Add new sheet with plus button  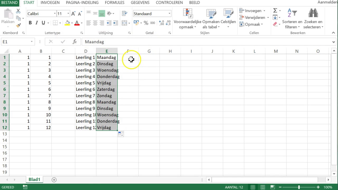pyautogui.click(x=54, y=180)
